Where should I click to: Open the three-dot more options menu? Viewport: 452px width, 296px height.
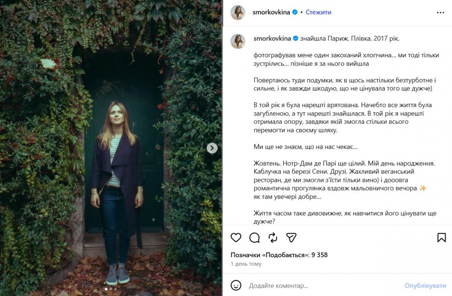pyautogui.click(x=440, y=12)
